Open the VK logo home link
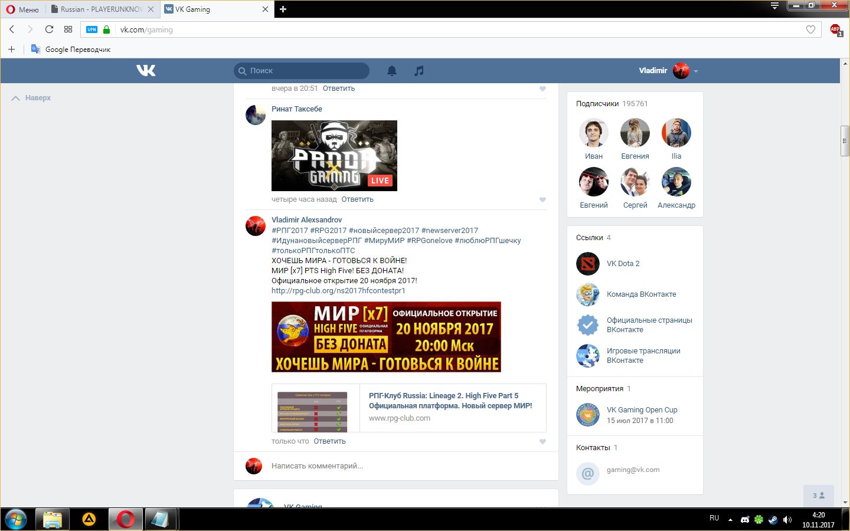The image size is (850, 531). 146,71
